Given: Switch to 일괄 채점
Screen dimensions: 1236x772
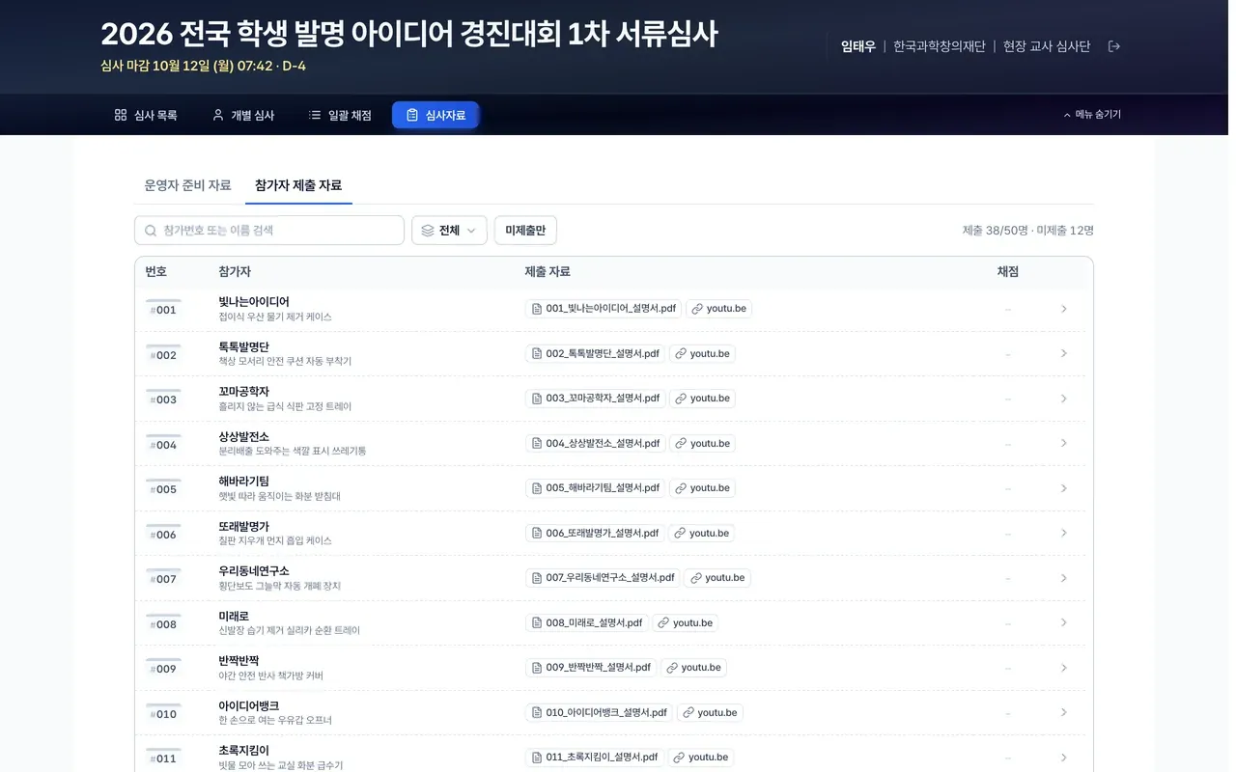Looking at the screenshot, I should [x=340, y=115].
